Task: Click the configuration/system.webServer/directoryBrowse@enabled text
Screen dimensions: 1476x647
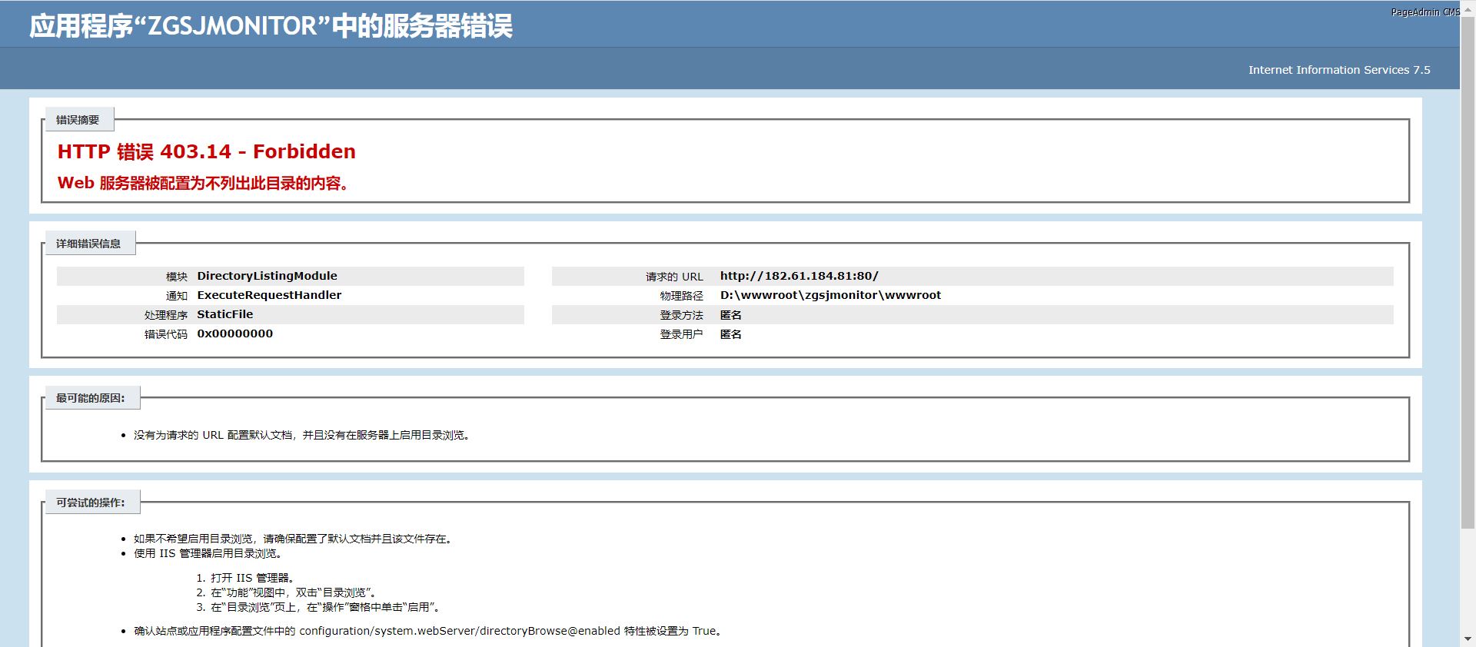Action: point(459,631)
